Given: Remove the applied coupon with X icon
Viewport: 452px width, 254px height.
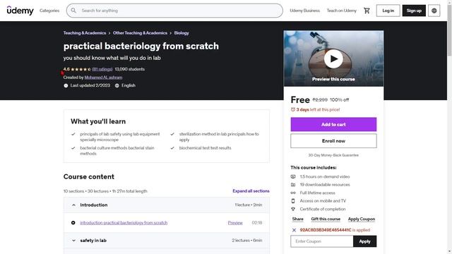Looking at the screenshot, I should click(x=294, y=230).
